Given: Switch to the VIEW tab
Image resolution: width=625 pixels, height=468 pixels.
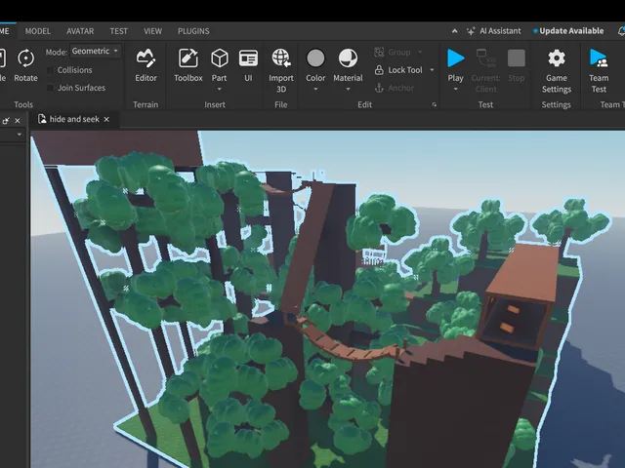Looking at the screenshot, I should coord(152,31).
